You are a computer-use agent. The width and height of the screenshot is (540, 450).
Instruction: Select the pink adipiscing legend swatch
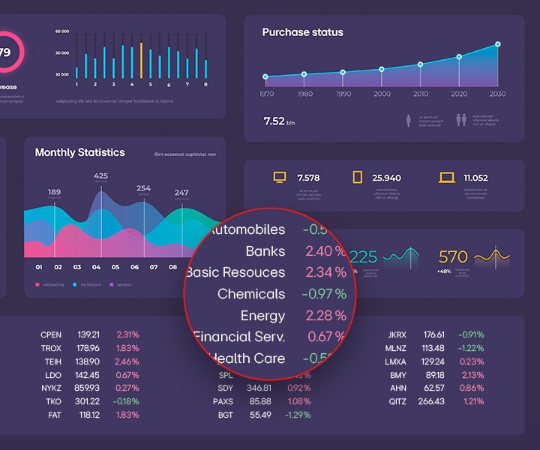[x=37, y=285]
